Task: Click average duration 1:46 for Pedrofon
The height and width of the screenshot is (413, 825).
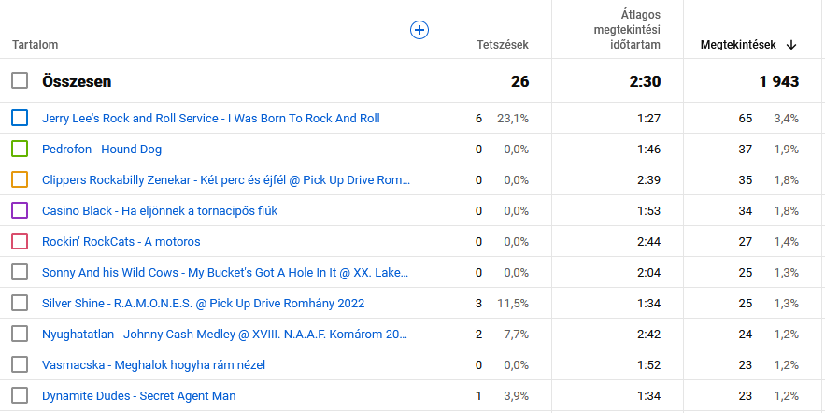Action: pos(648,150)
